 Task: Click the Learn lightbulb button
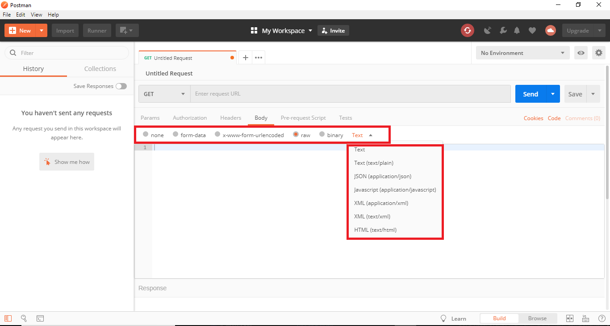pos(453,318)
